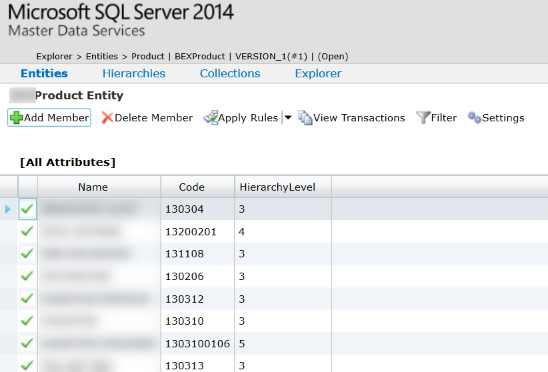Click the blue row selector arrow
Screen dimensions: 548x372
pos(8,209)
